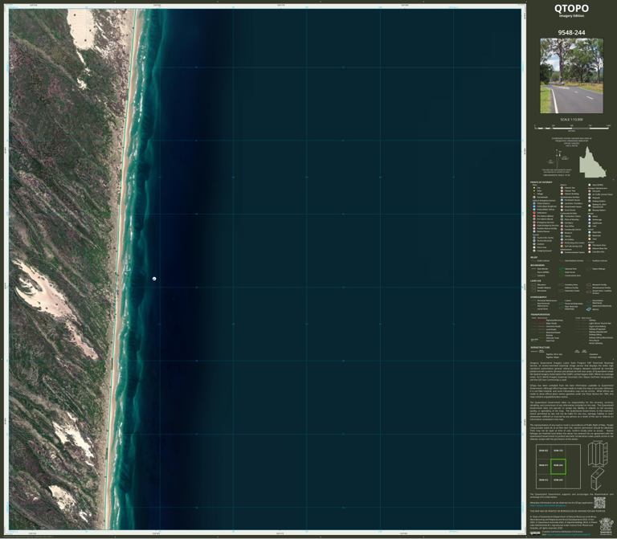The height and width of the screenshot is (539, 617).
Task: Click the SCALE 1:10,000 label
Action: [x=571, y=119]
